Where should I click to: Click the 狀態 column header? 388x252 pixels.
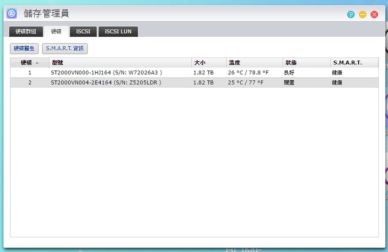coord(306,63)
